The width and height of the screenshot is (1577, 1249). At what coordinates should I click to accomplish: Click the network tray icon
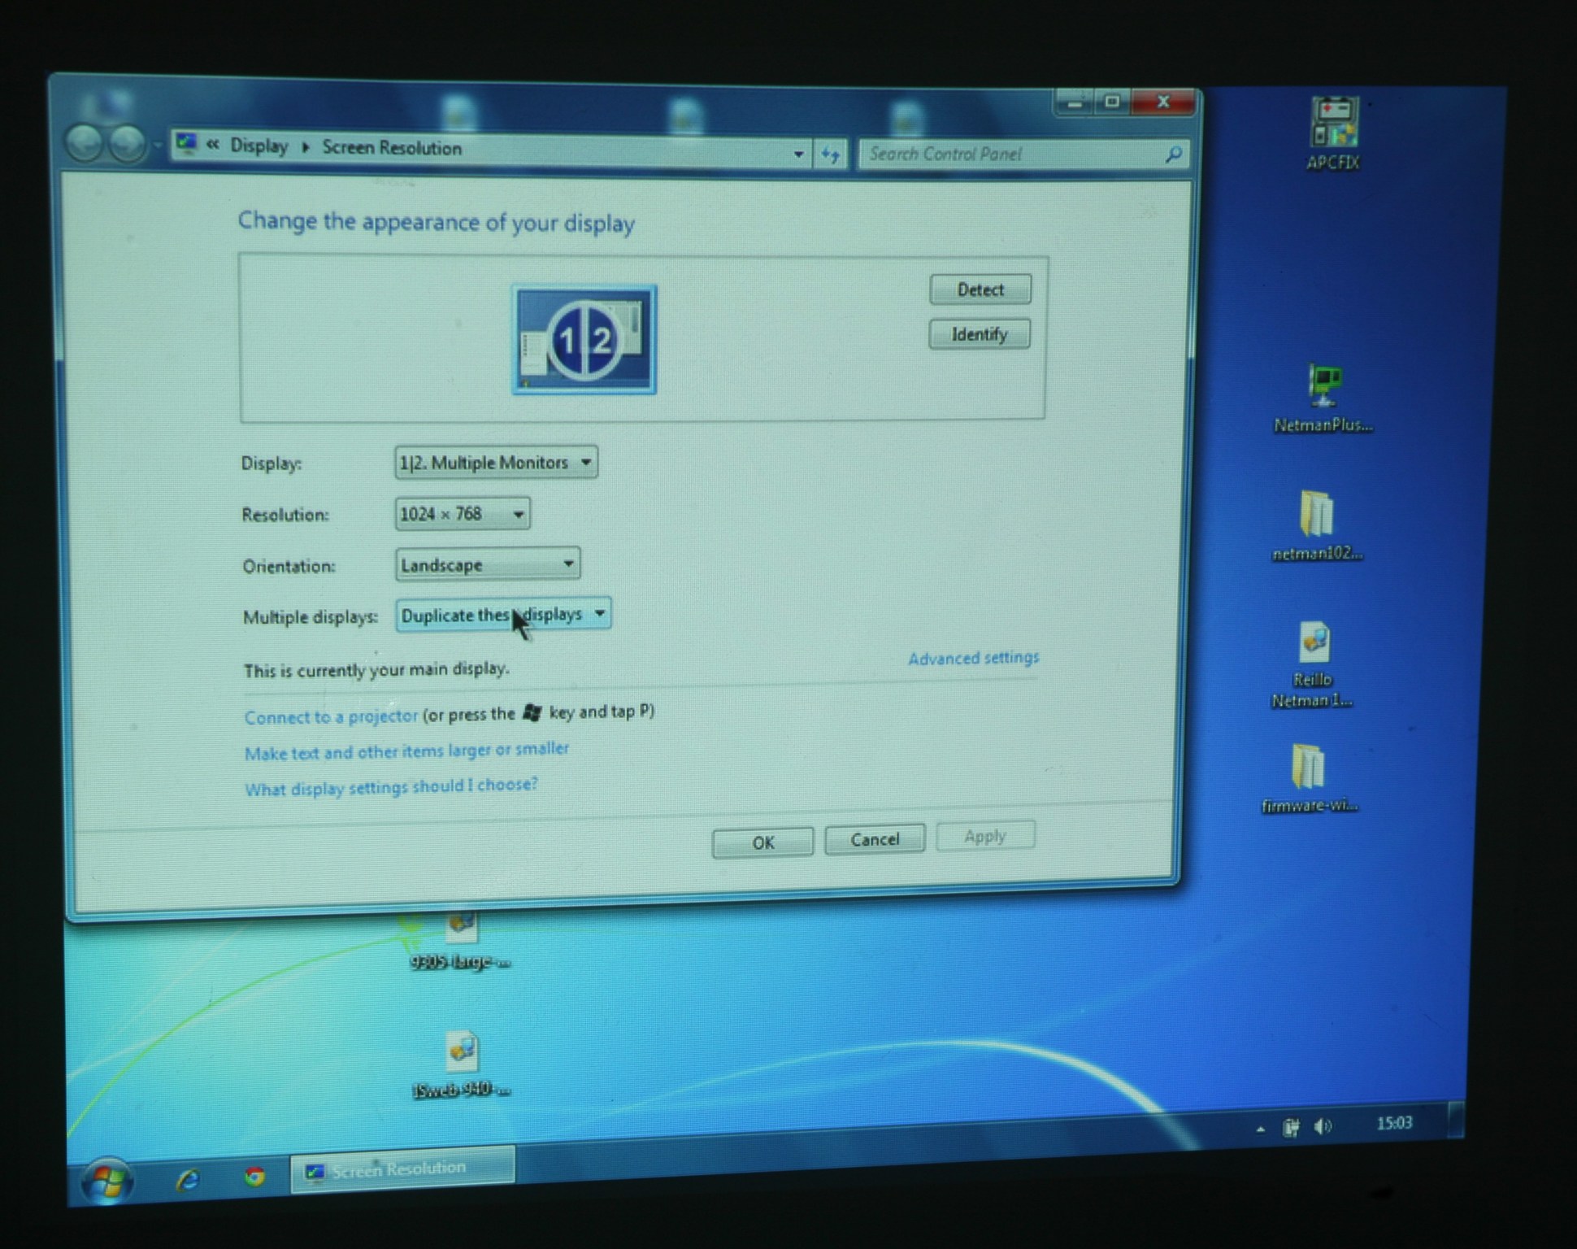[x=1291, y=1128]
